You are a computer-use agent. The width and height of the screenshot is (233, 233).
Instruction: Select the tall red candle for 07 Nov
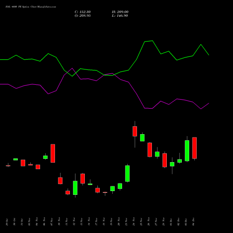53,153
